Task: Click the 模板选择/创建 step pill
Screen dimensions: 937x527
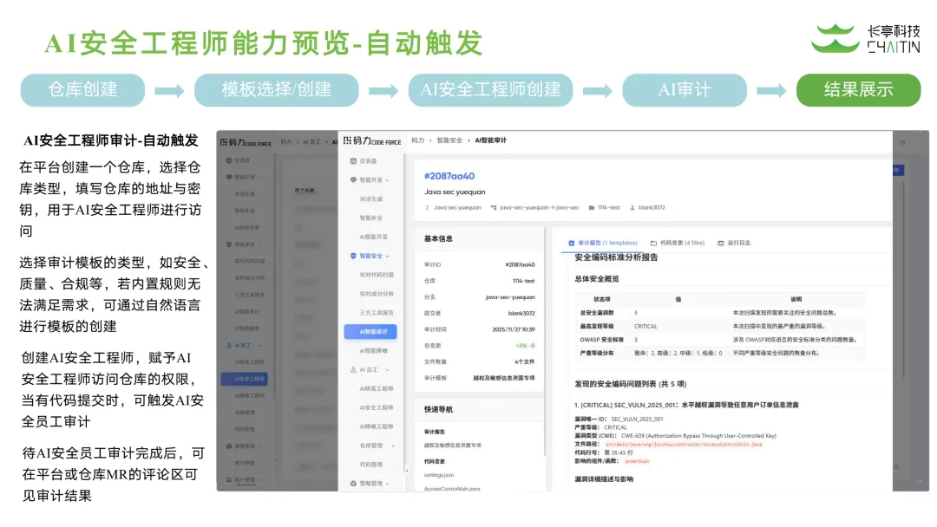Action: coord(276,90)
